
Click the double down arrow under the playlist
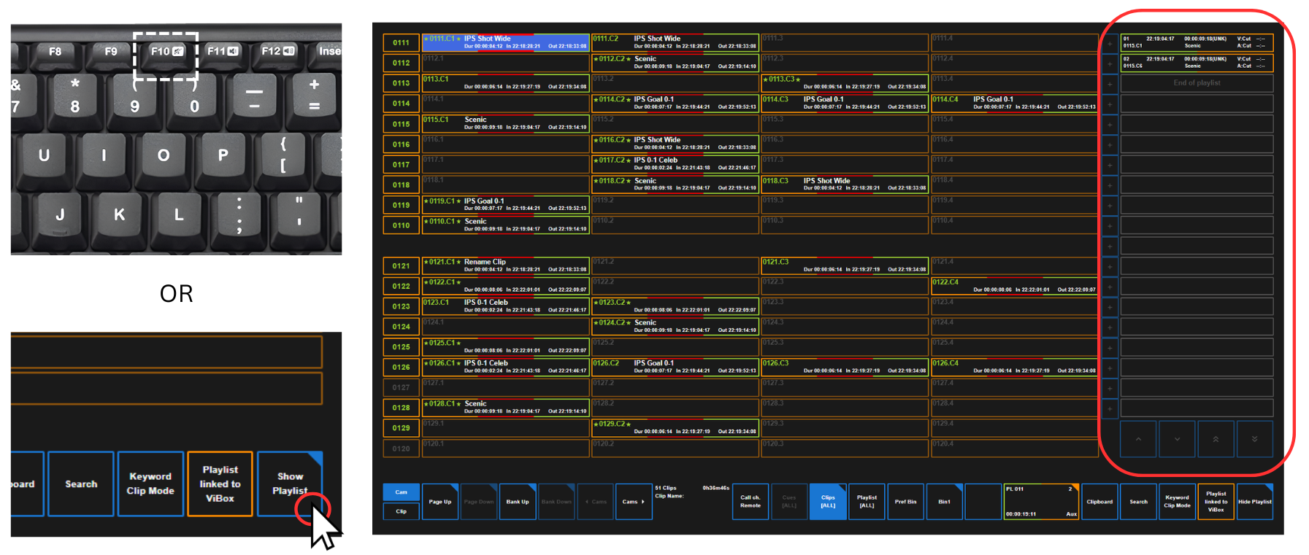tap(1254, 439)
